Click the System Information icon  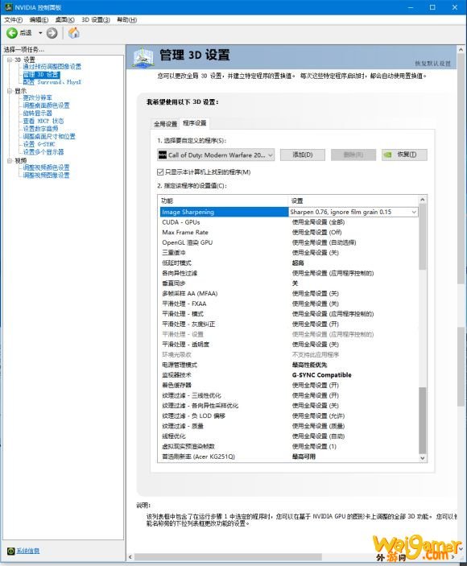[10, 551]
